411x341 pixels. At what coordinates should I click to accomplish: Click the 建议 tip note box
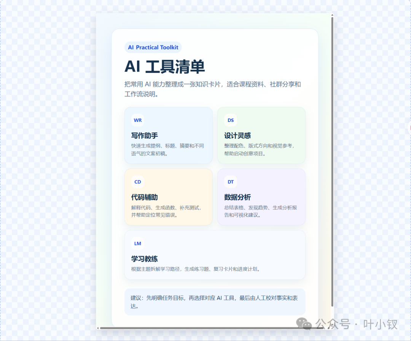coord(215,302)
